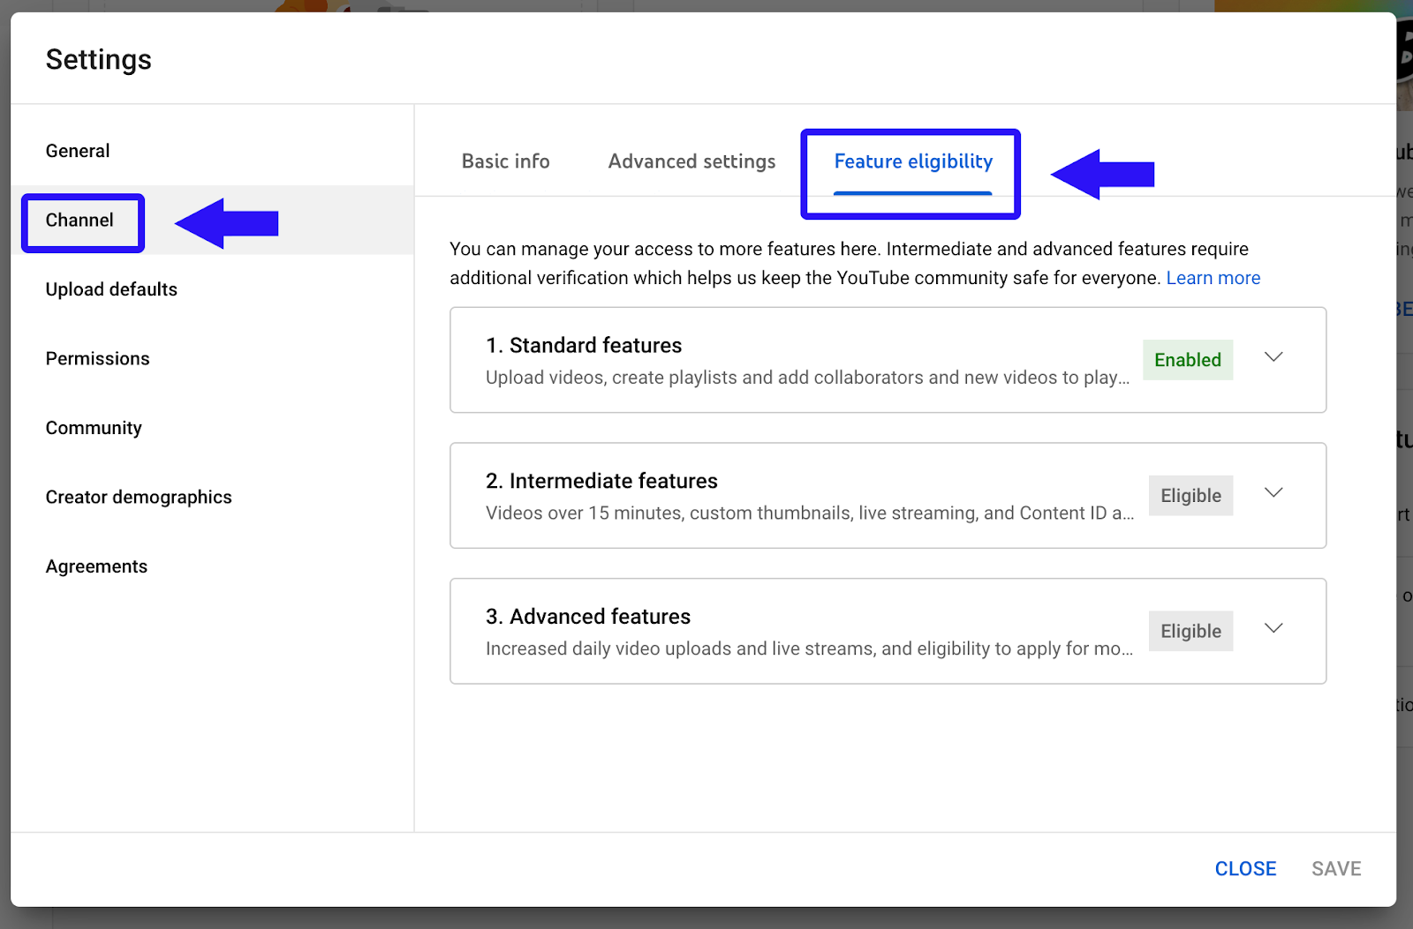Select the Channel settings section
The height and width of the screenshot is (929, 1413).
tap(79, 221)
